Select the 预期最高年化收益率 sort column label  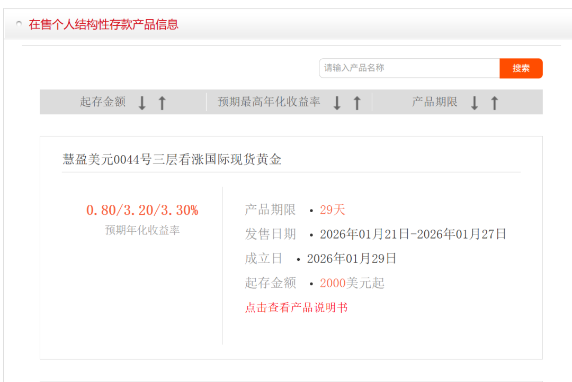pos(269,102)
